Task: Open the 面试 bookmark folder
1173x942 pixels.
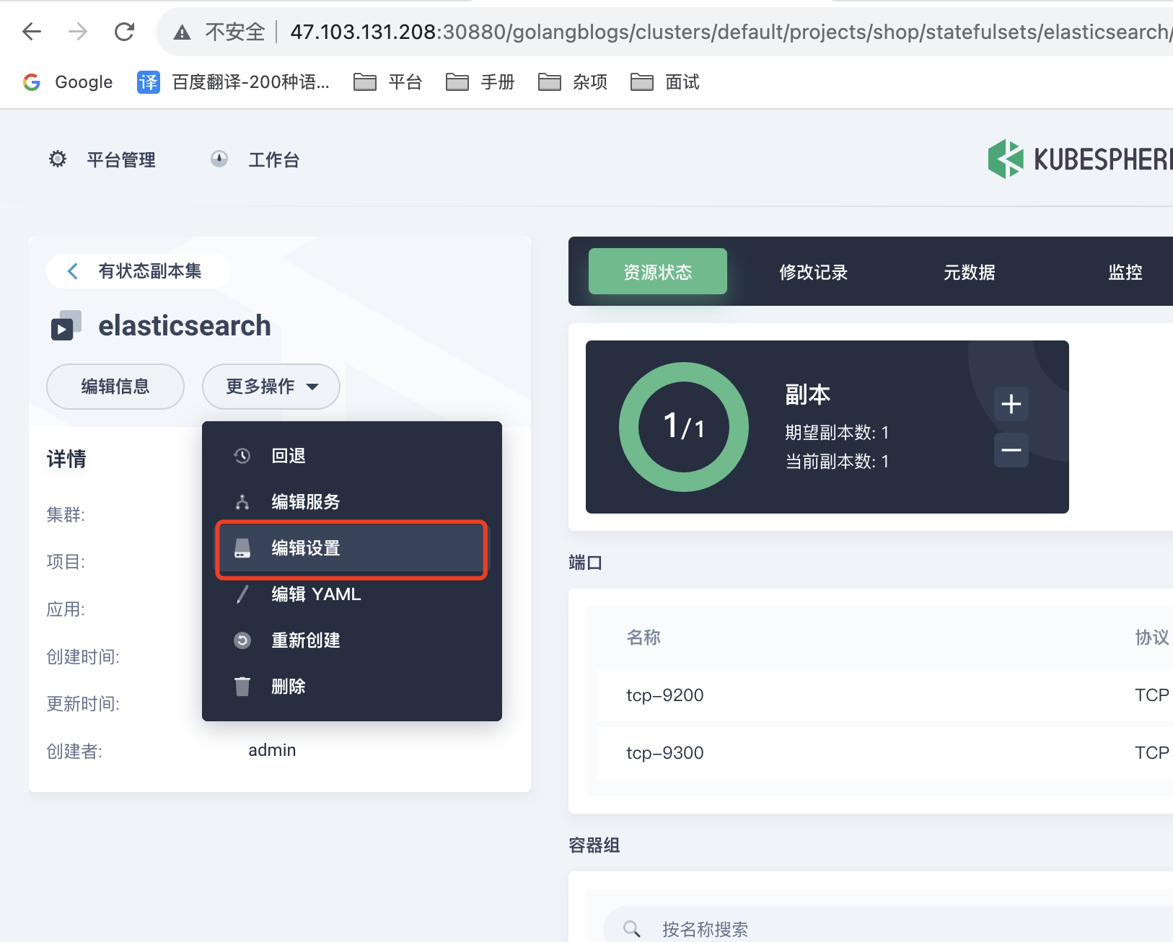Action: coord(664,82)
